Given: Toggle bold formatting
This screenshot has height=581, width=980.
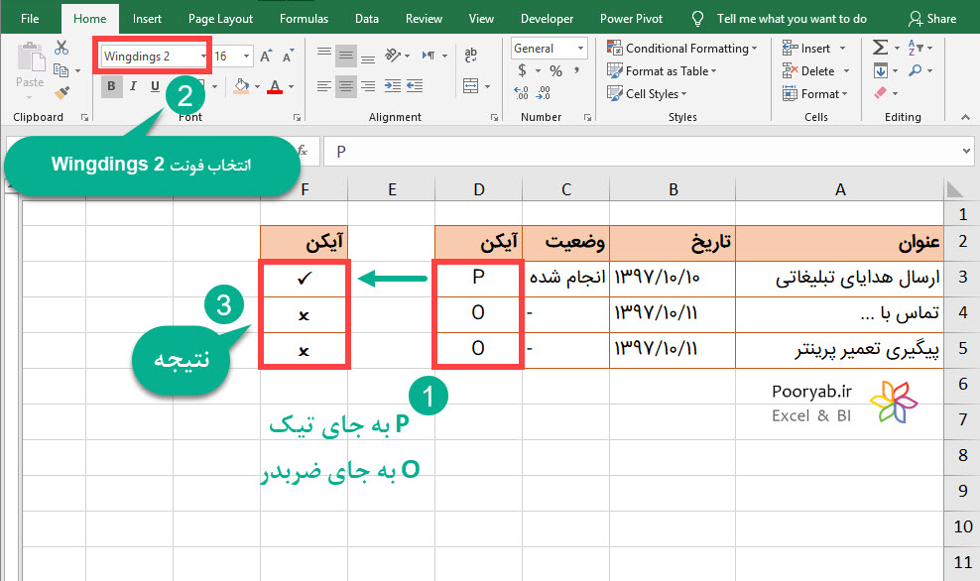Looking at the screenshot, I should click(x=111, y=87).
